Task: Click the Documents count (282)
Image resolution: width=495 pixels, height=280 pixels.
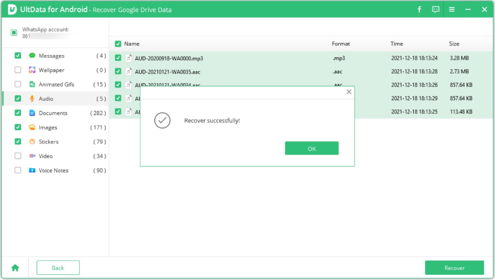Action: (98, 113)
